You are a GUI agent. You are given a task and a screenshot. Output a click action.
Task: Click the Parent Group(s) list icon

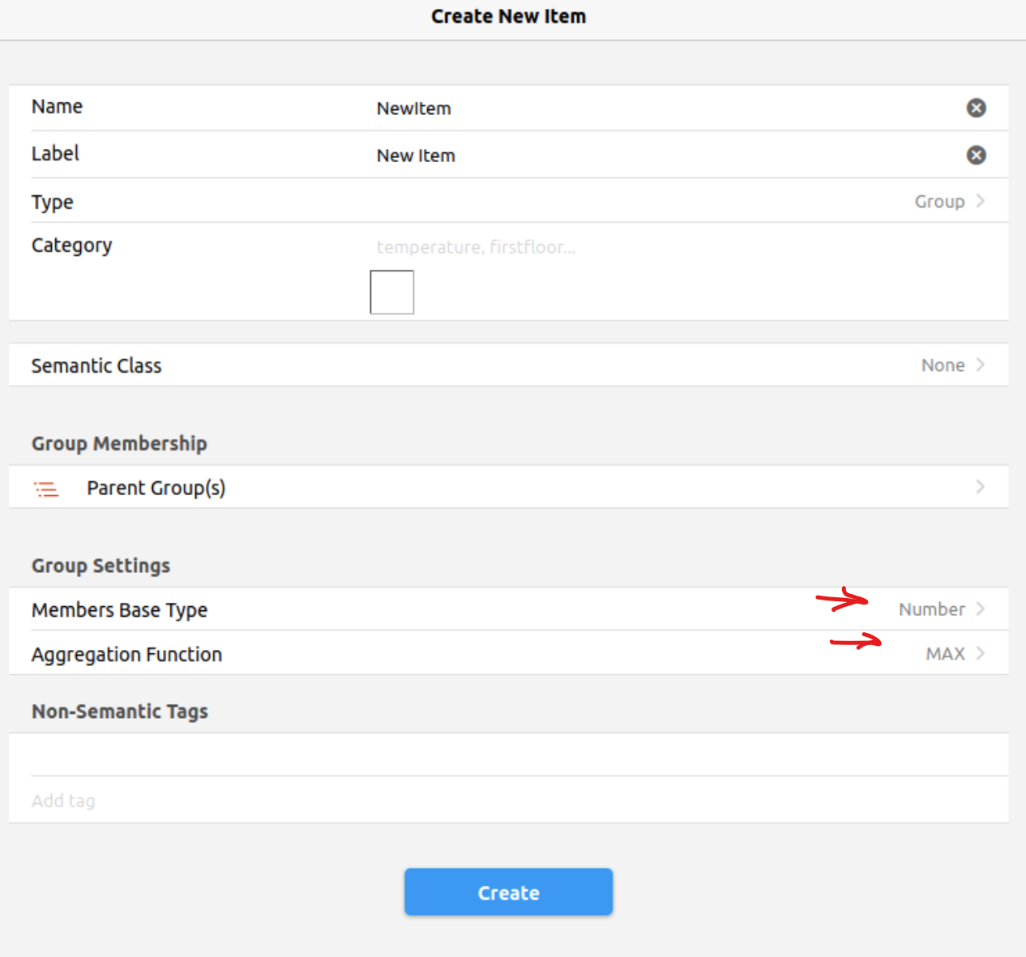pos(46,489)
